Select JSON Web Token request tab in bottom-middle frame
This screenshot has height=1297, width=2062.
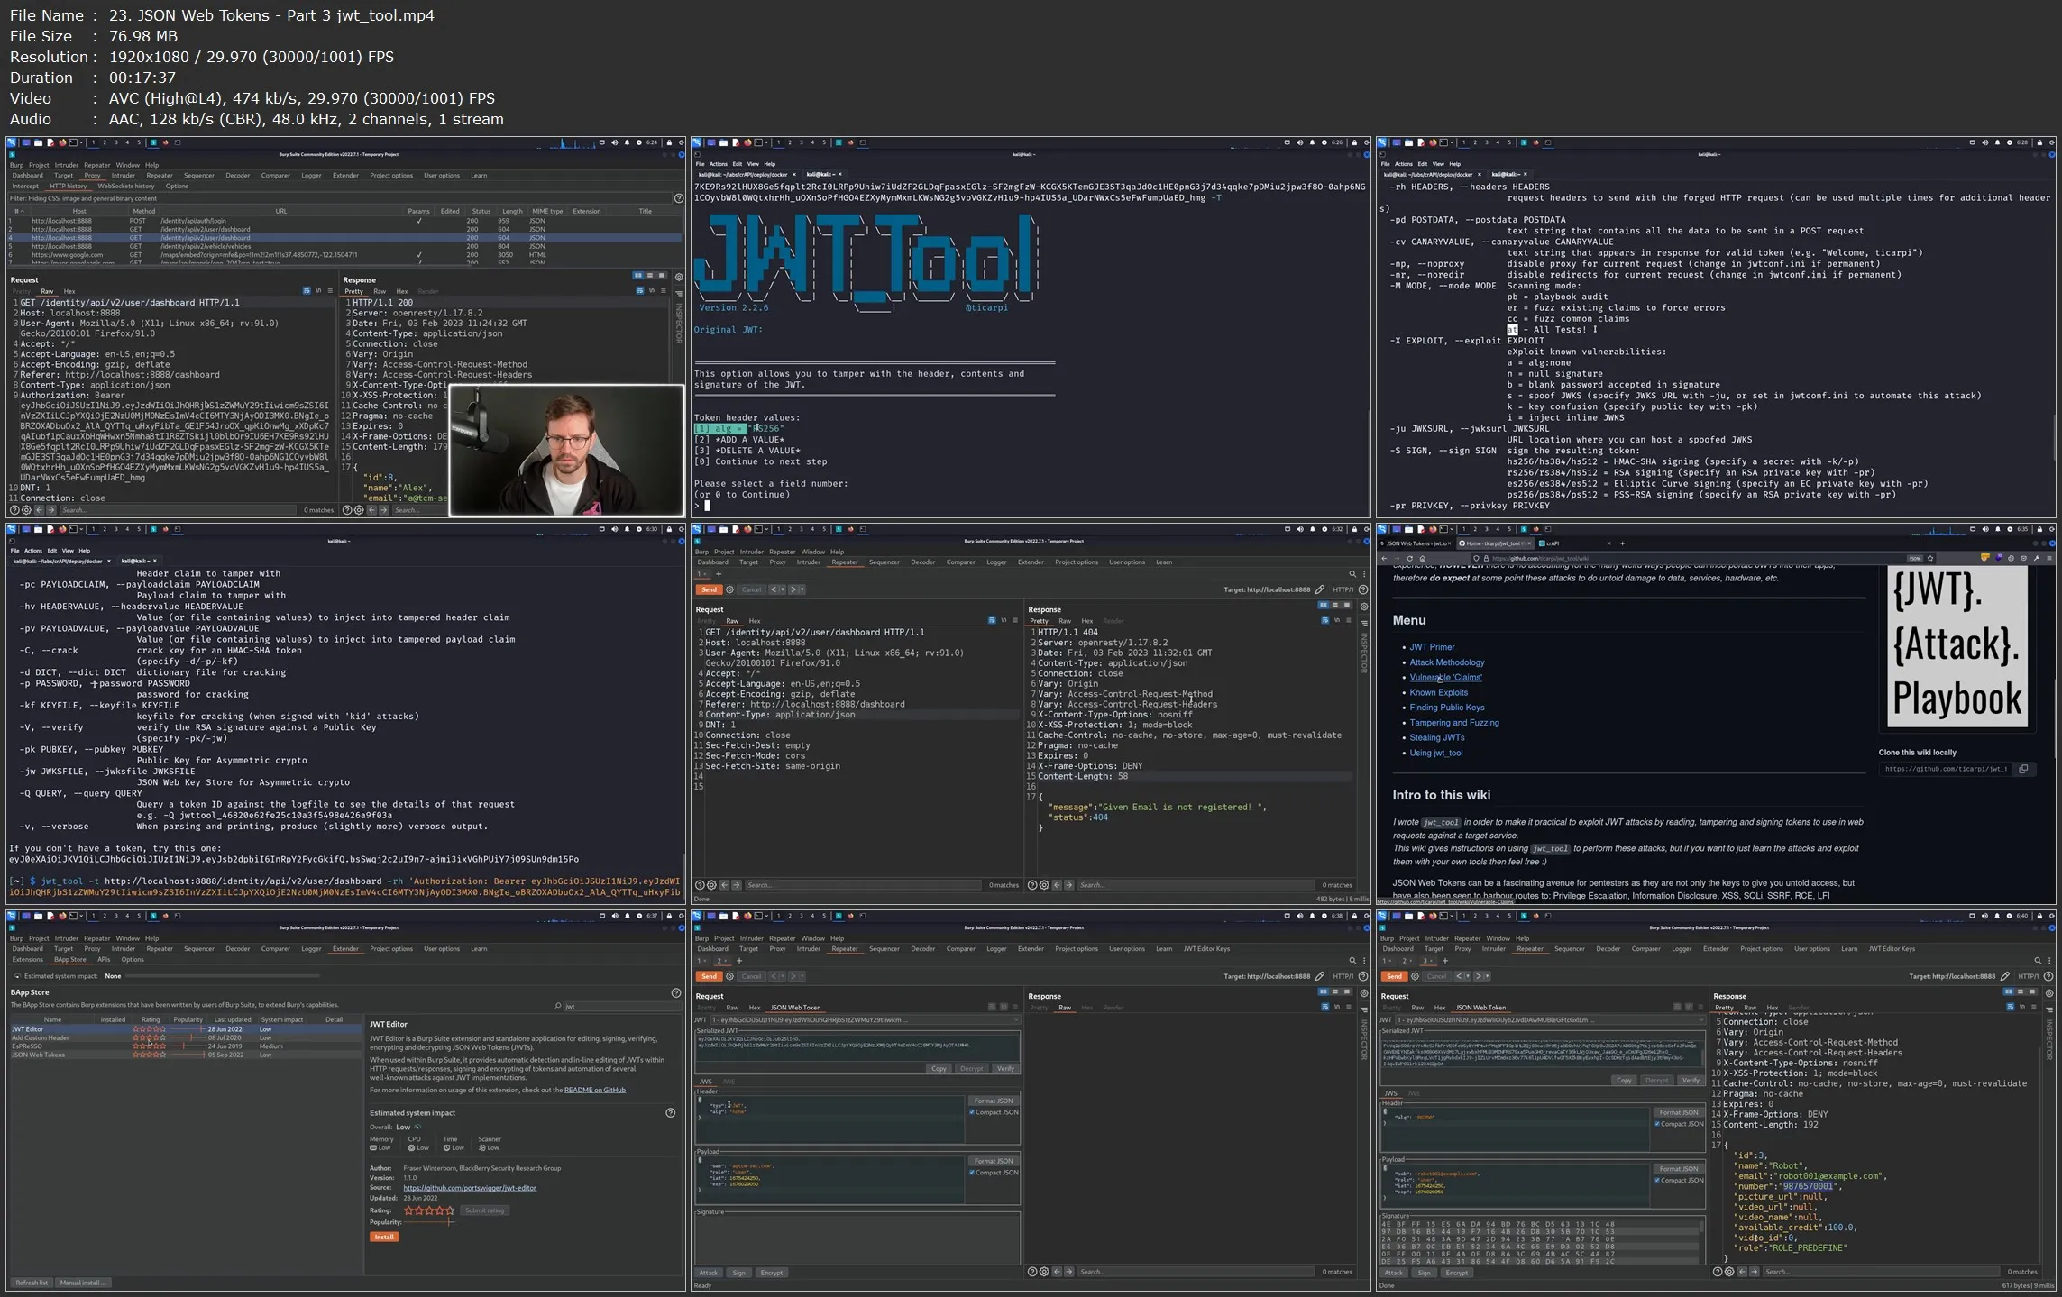794,1008
